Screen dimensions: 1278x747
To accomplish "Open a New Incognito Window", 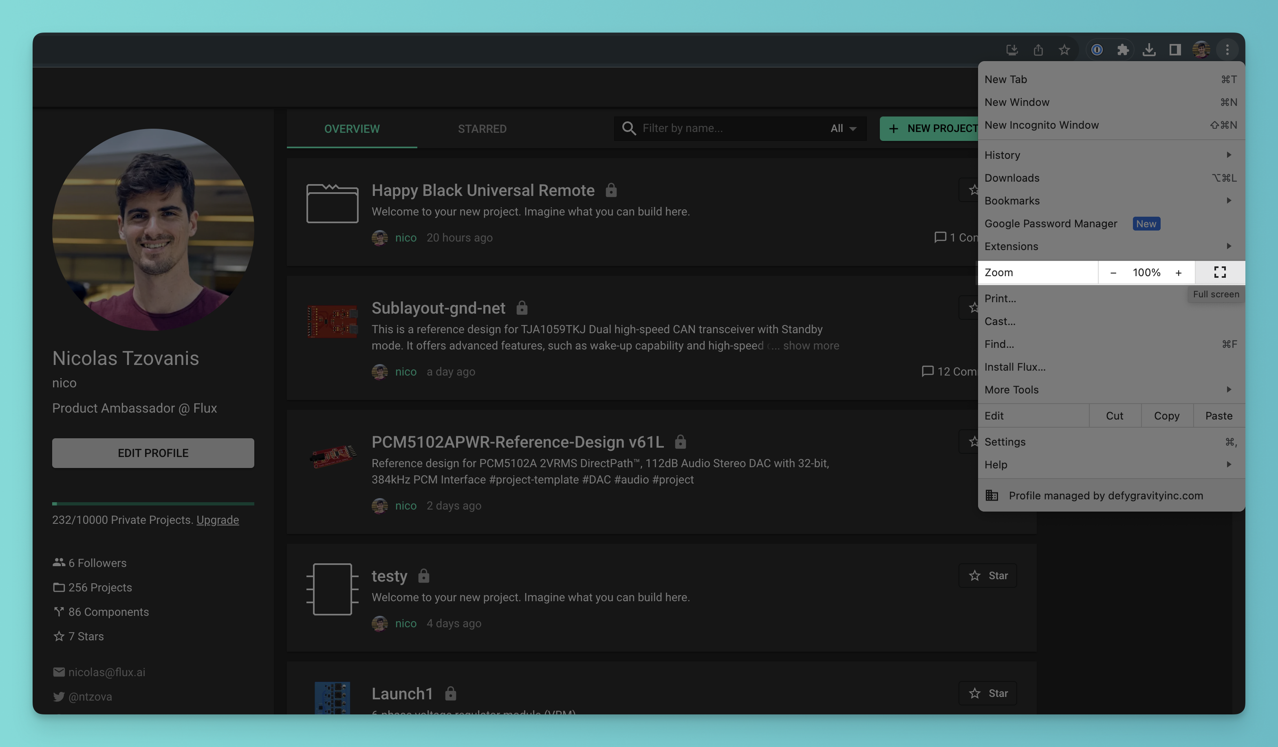I will [x=1111, y=125].
